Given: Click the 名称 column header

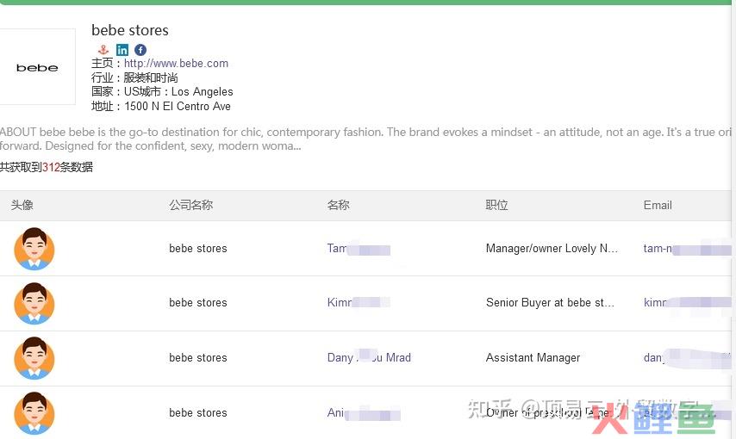Looking at the screenshot, I should click(339, 205).
